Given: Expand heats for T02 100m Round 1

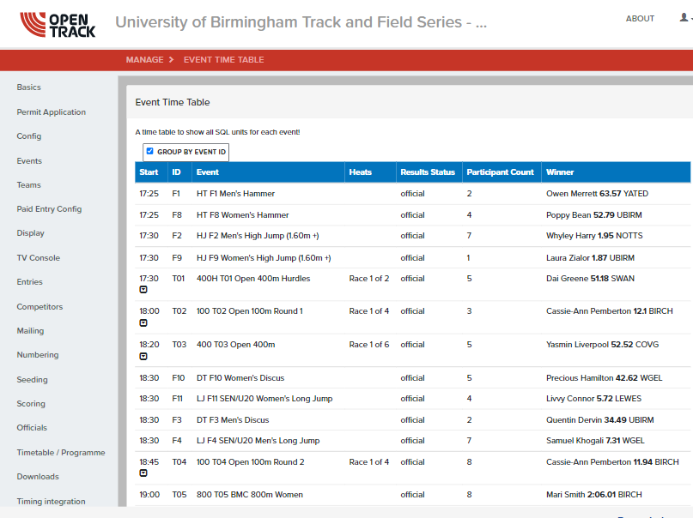Looking at the screenshot, I should [143, 323].
